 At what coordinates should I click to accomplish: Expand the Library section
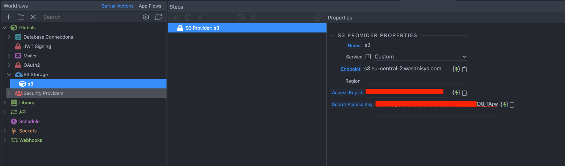click(x=5, y=102)
